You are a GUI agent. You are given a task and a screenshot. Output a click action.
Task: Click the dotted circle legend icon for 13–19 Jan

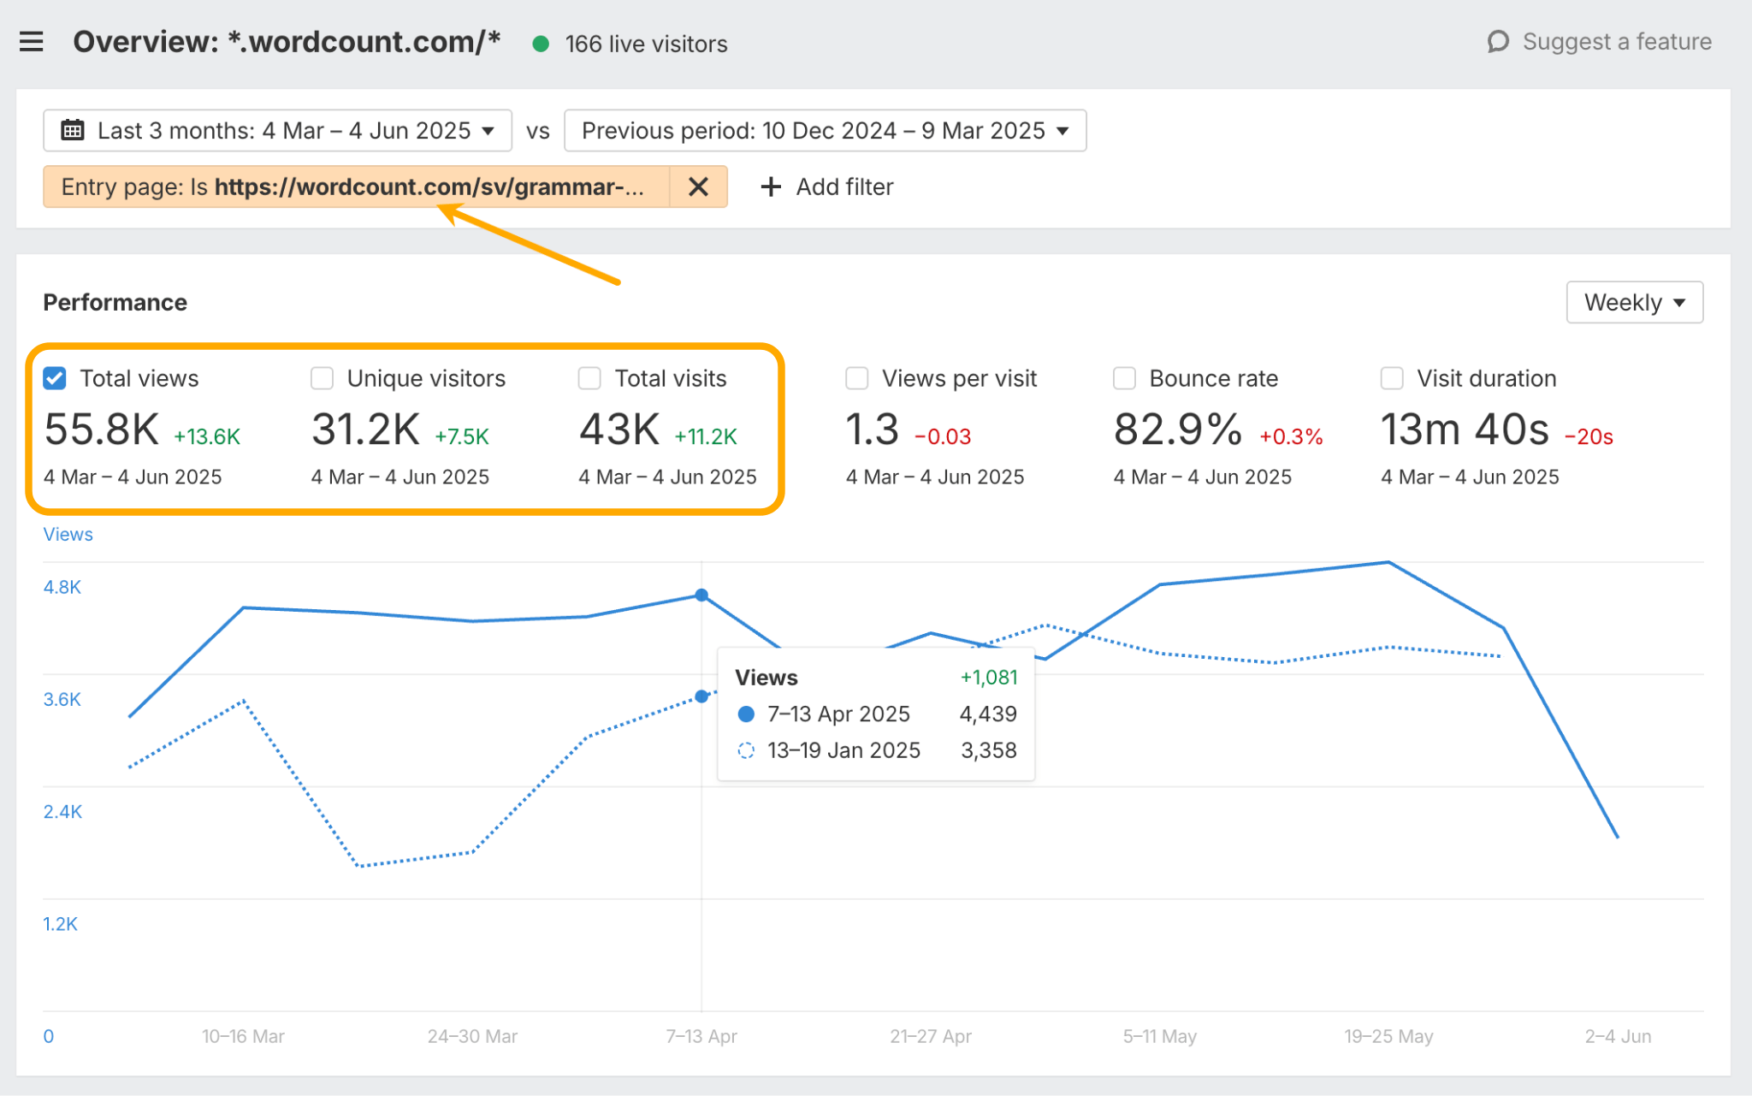[x=746, y=750]
